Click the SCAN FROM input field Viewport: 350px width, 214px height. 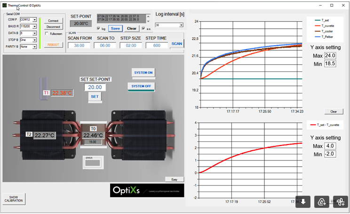pos(79,46)
